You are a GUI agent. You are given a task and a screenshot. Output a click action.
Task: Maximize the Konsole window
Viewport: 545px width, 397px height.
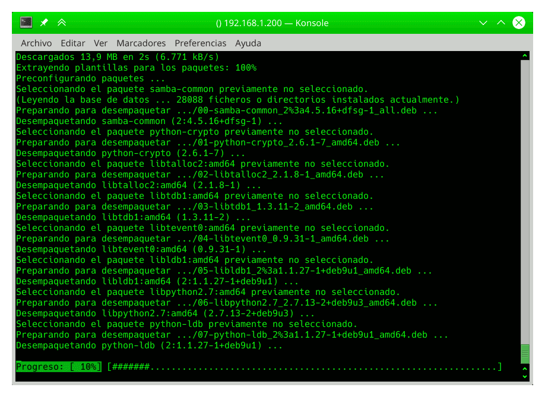501,23
